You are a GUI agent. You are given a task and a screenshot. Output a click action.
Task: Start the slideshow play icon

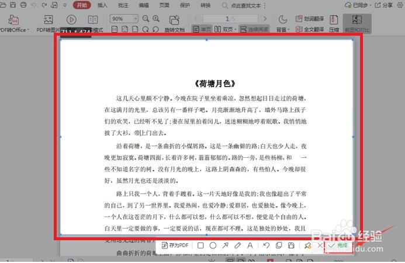(x=71, y=20)
